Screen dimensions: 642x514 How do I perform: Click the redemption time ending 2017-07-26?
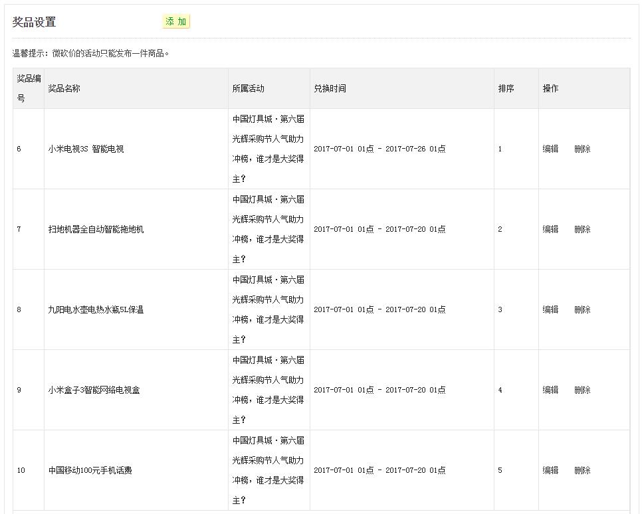(x=379, y=149)
